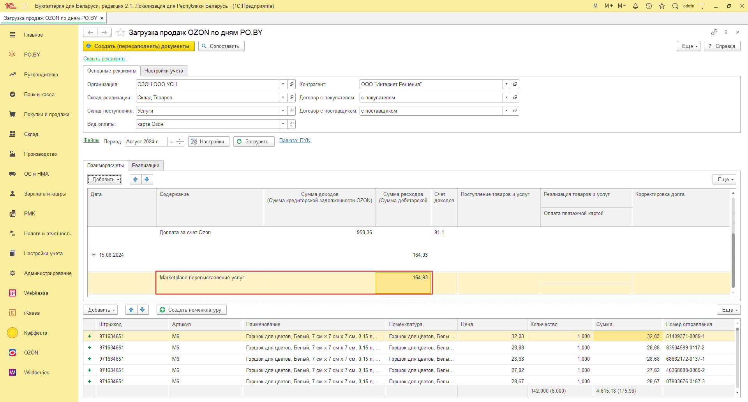The image size is (748, 402).
Task: Open the Справка help button
Action: point(722,46)
